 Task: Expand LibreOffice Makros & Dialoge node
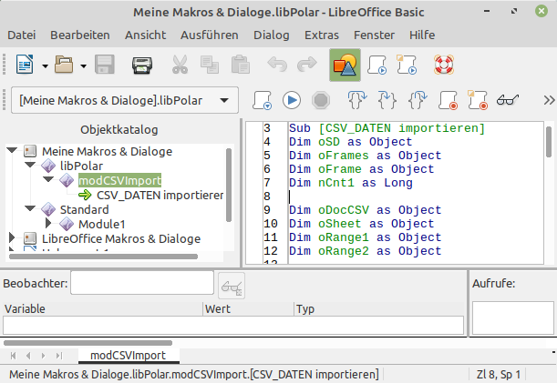click(12, 237)
